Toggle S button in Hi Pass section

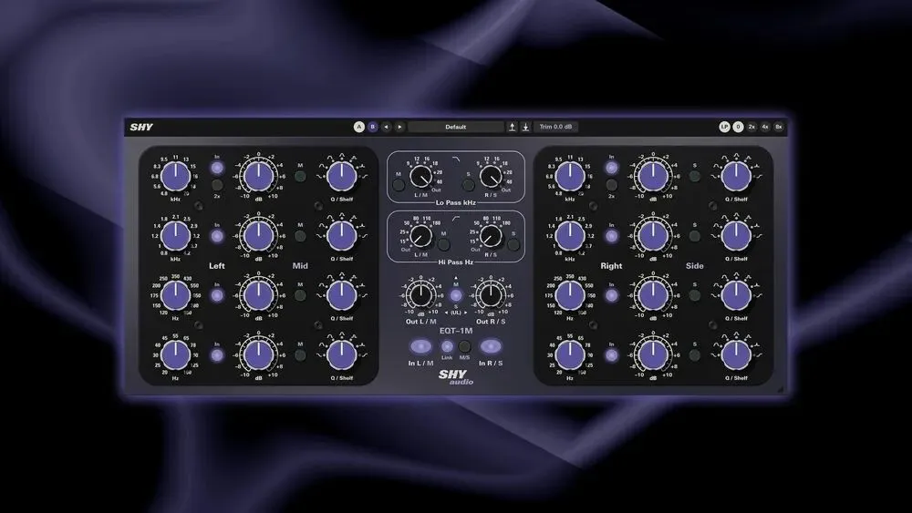513,244
